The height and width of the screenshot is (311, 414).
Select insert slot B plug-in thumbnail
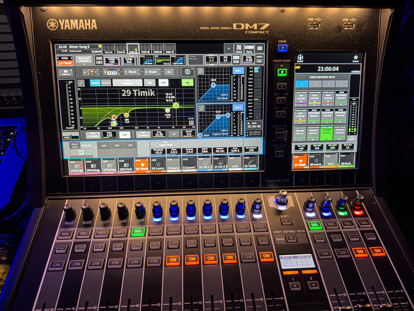tap(112, 72)
